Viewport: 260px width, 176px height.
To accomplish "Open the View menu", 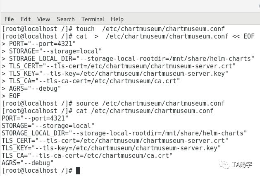I will 44,19.
